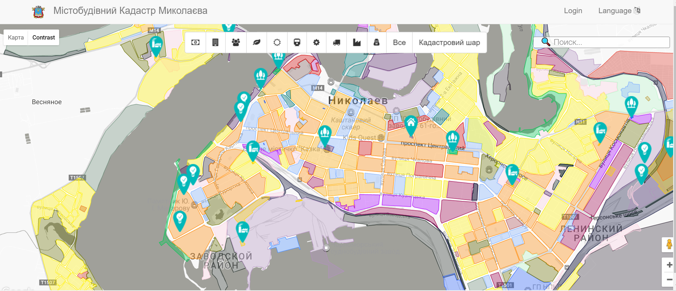
Task: Select the detective figure category filter
Action: tap(376, 42)
